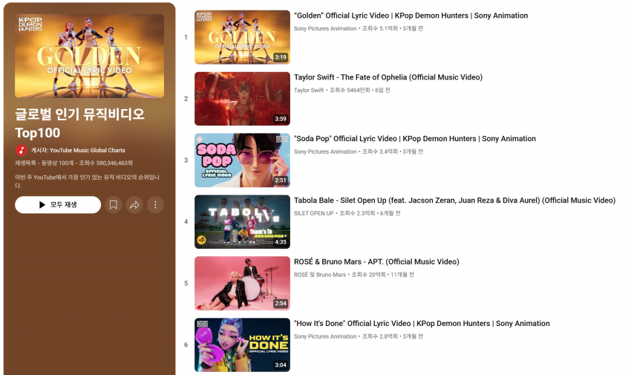The height and width of the screenshot is (375, 631).
Task: Click the YouTube Music Global Charts avatar icon
Action: click(22, 151)
